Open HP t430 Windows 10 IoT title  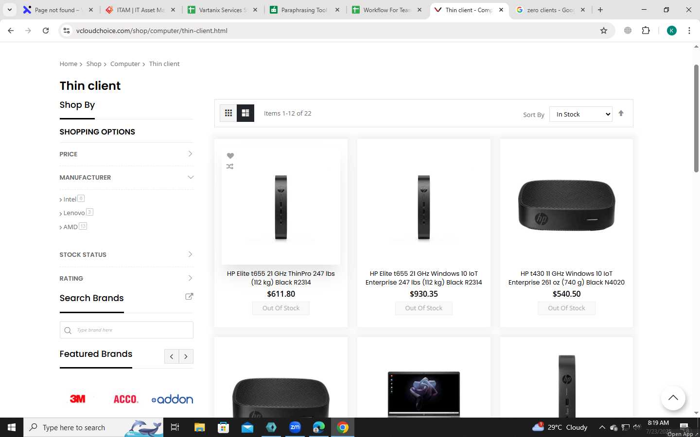click(x=566, y=278)
